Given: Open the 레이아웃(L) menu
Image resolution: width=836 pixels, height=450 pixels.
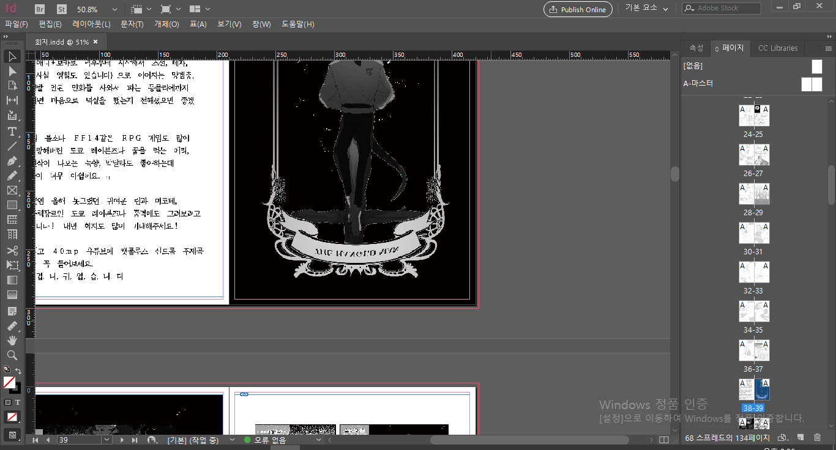Looking at the screenshot, I should click(x=91, y=24).
